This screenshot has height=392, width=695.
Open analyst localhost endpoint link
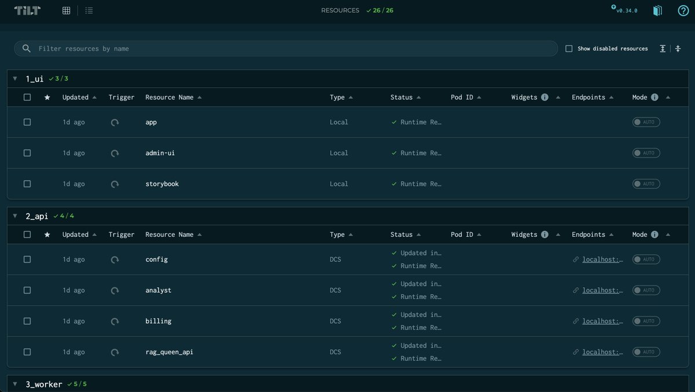(603, 290)
